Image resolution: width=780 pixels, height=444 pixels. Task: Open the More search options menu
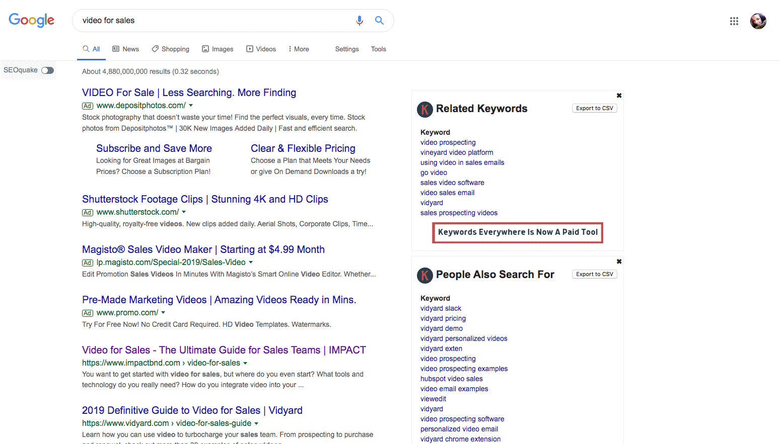[299, 49]
